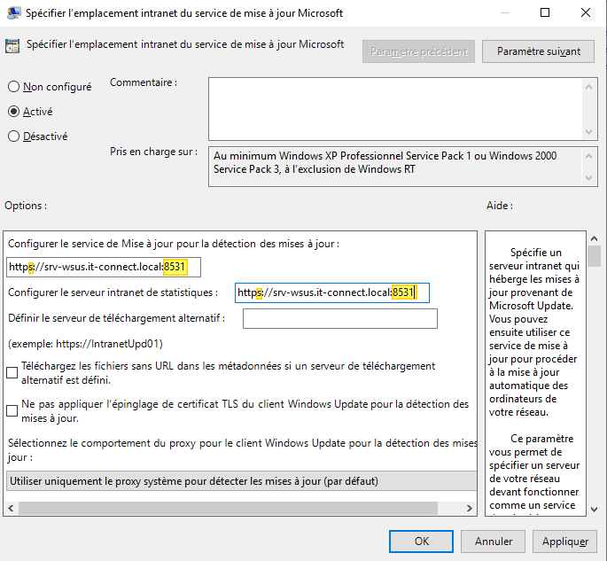Click the window title bar application icon
607x561 pixels.
point(13,12)
